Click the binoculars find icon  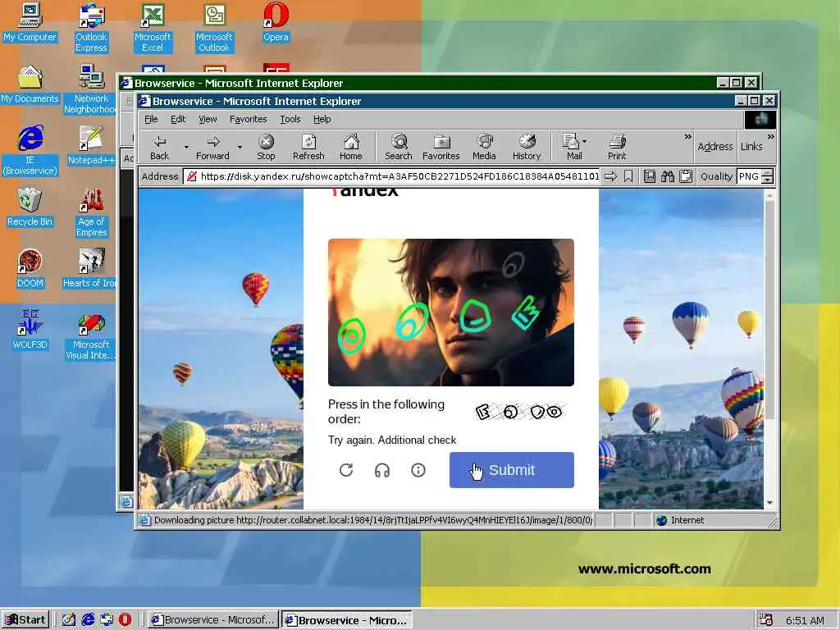(x=668, y=176)
